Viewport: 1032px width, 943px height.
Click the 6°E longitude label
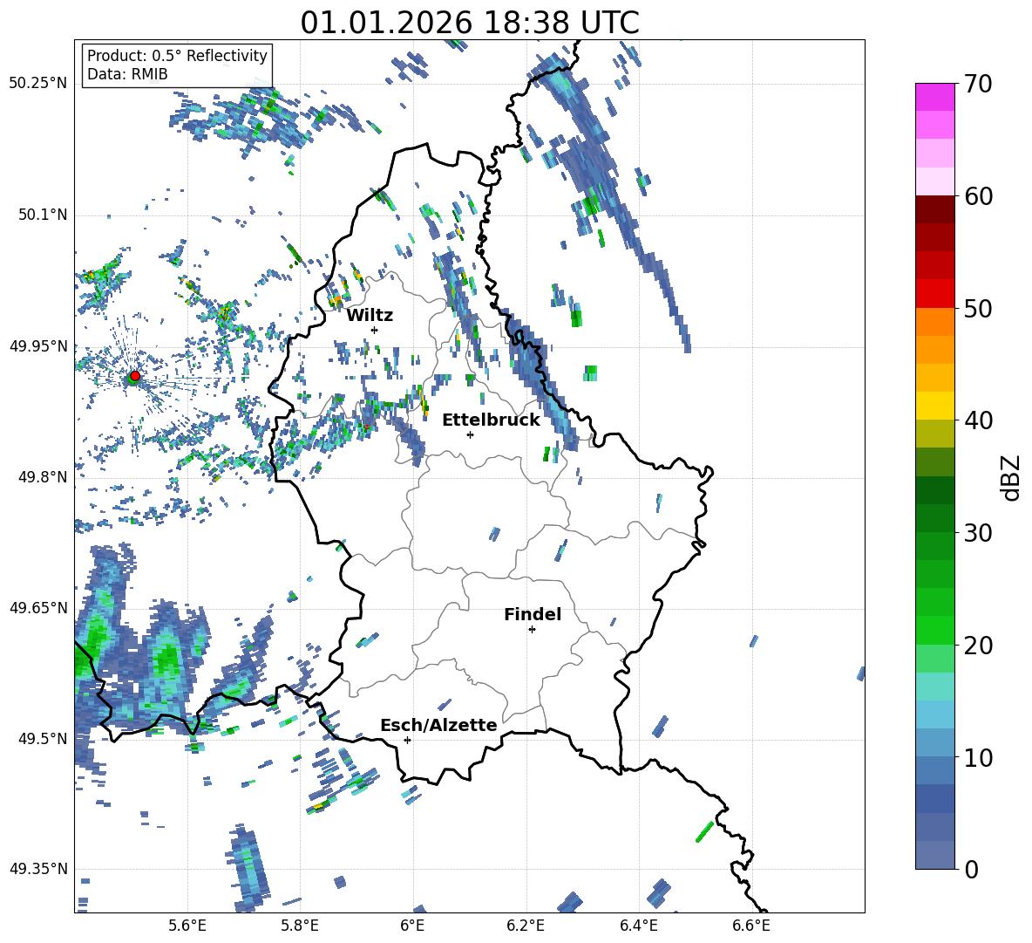click(412, 926)
